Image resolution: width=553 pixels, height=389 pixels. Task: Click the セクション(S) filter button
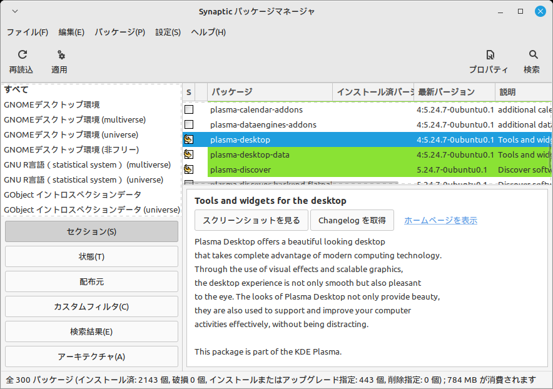pos(91,231)
